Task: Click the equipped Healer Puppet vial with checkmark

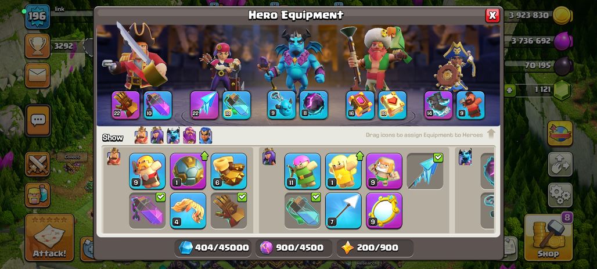Action: [x=303, y=211]
